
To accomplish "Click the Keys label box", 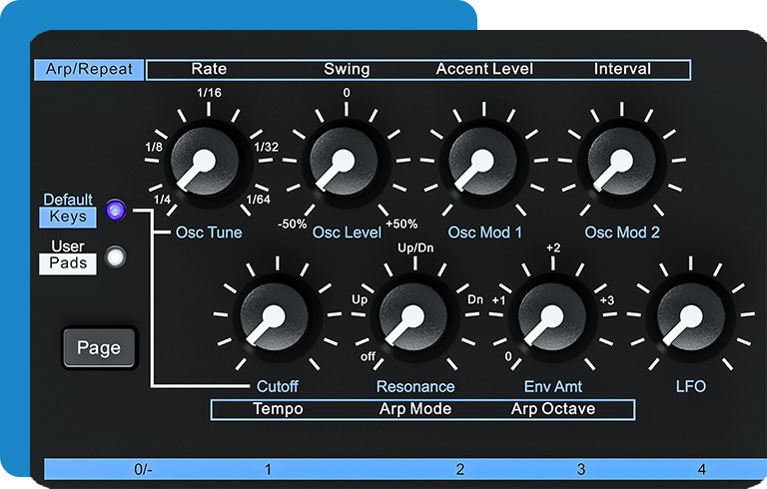I will [x=68, y=218].
